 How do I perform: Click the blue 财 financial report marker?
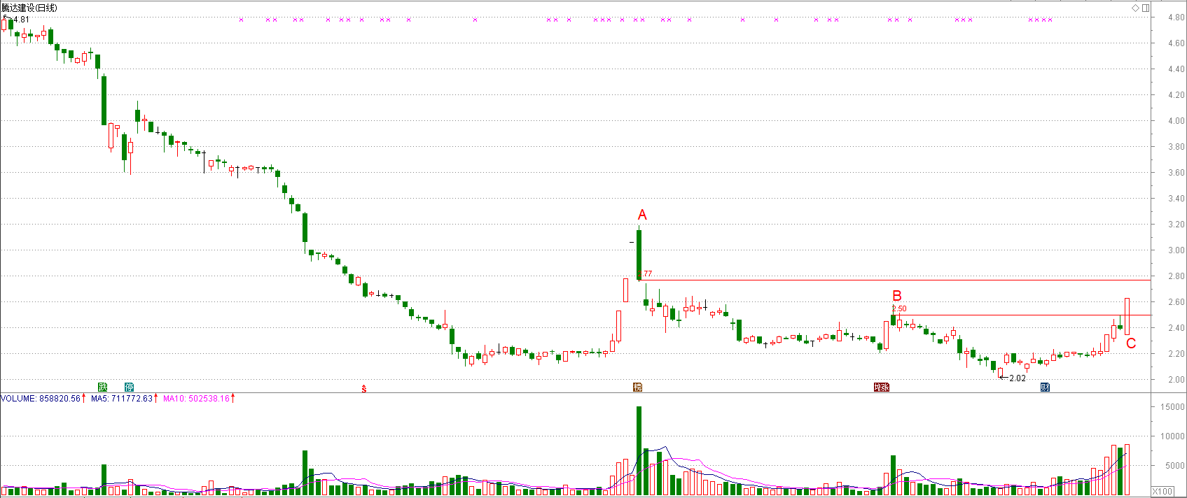(1045, 387)
